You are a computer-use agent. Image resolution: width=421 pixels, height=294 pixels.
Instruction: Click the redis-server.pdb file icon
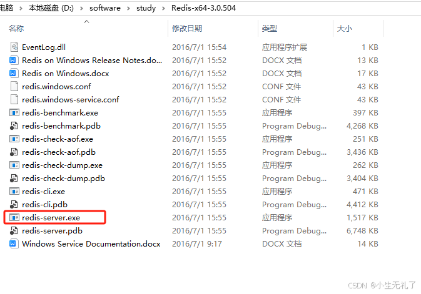coord(14,231)
